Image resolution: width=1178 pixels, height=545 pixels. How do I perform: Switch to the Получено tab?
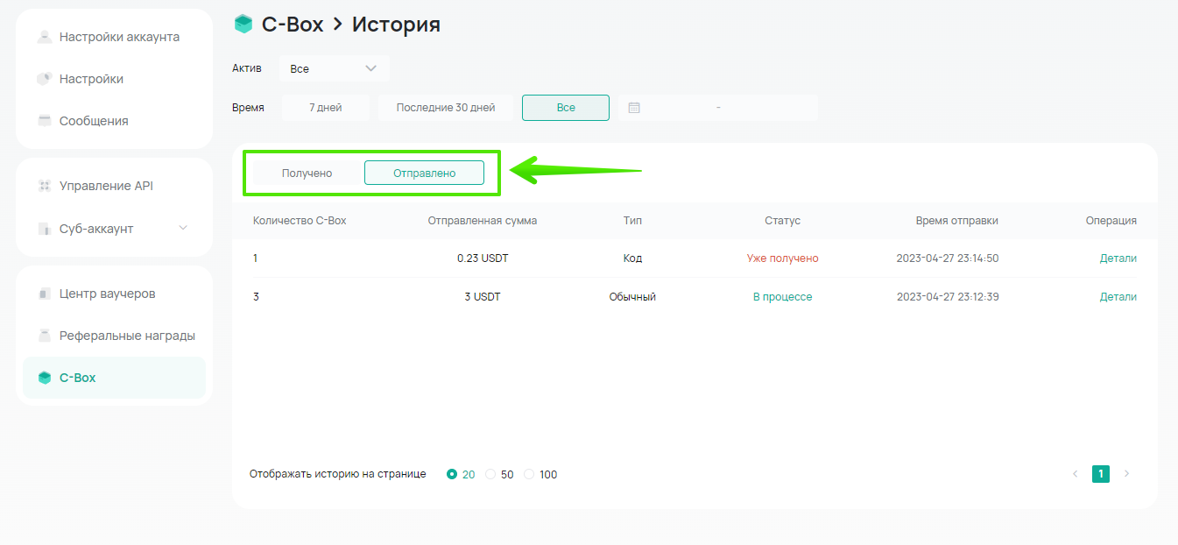coord(307,173)
